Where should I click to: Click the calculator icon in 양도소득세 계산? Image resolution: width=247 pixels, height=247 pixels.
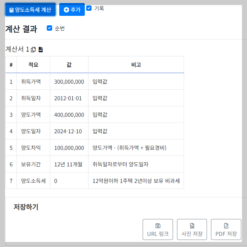point(11,10)
